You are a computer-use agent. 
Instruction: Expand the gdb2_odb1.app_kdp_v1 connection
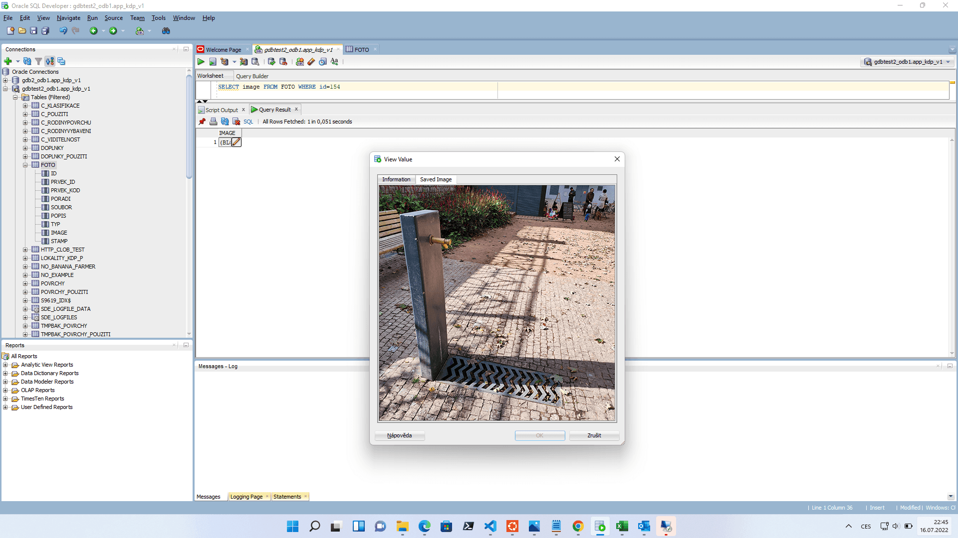[5, 80]
